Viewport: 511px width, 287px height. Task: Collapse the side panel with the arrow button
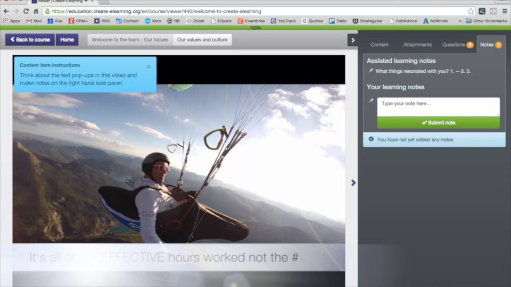(x=352, y=40)
